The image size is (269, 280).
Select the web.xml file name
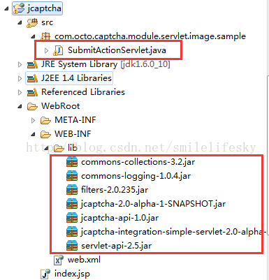pos(84,260)
